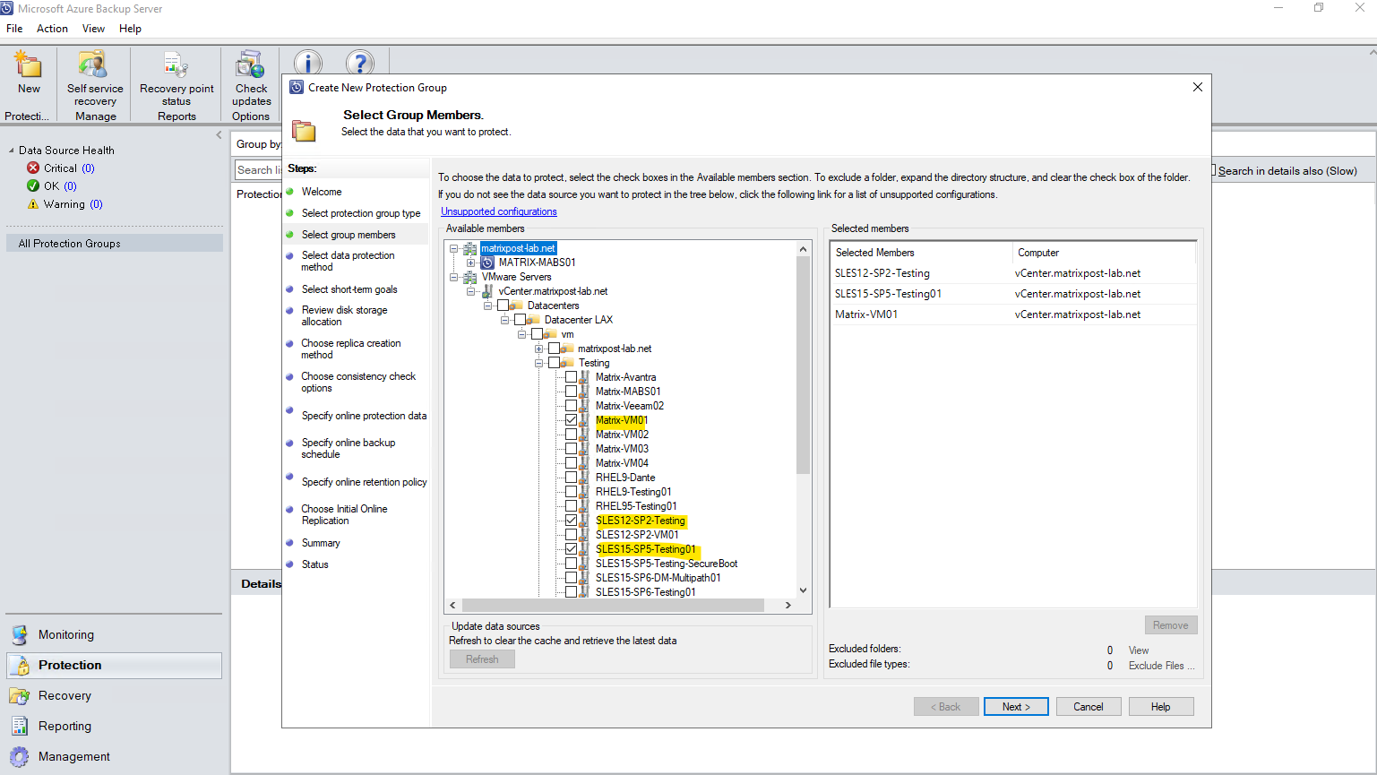Uncheck the SLES15-SP5-Testing01 checkbox

coord(571,549)
